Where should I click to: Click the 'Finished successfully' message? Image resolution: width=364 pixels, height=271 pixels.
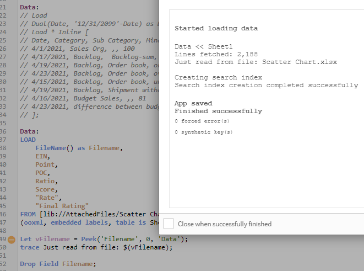(218, 111)
